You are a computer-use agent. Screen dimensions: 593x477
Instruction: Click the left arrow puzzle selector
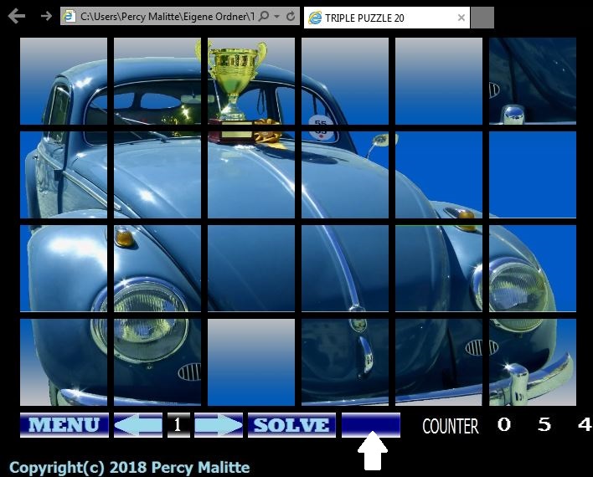click(x=138, y=425)
